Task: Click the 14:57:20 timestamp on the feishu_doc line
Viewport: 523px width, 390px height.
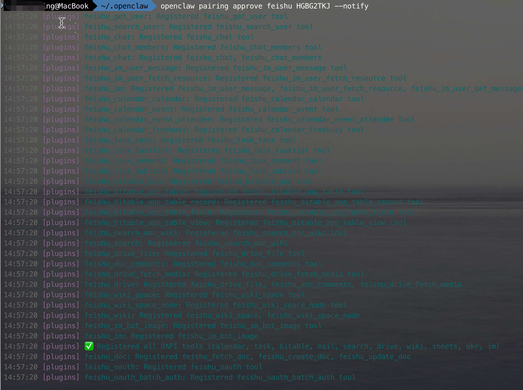Action: point(21,357)
